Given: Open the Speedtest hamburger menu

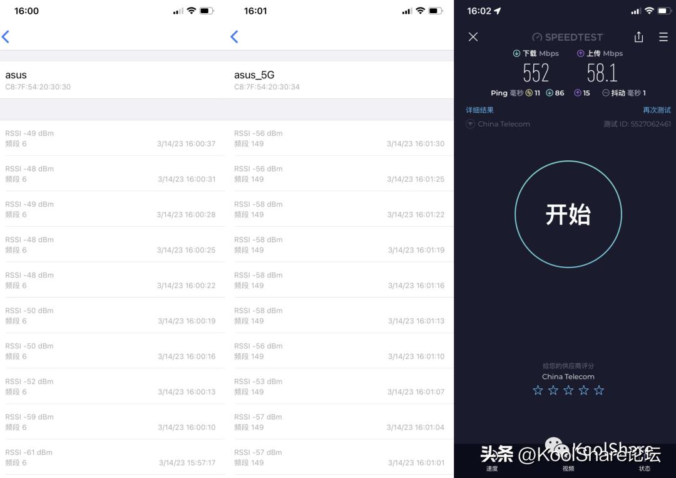Looking at the screenshot, I should click(663, 37).
